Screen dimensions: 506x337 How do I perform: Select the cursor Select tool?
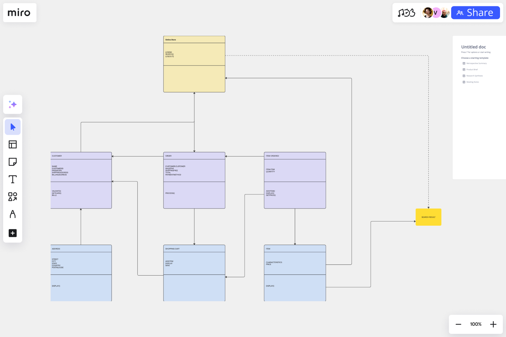[x=13, y=127]
